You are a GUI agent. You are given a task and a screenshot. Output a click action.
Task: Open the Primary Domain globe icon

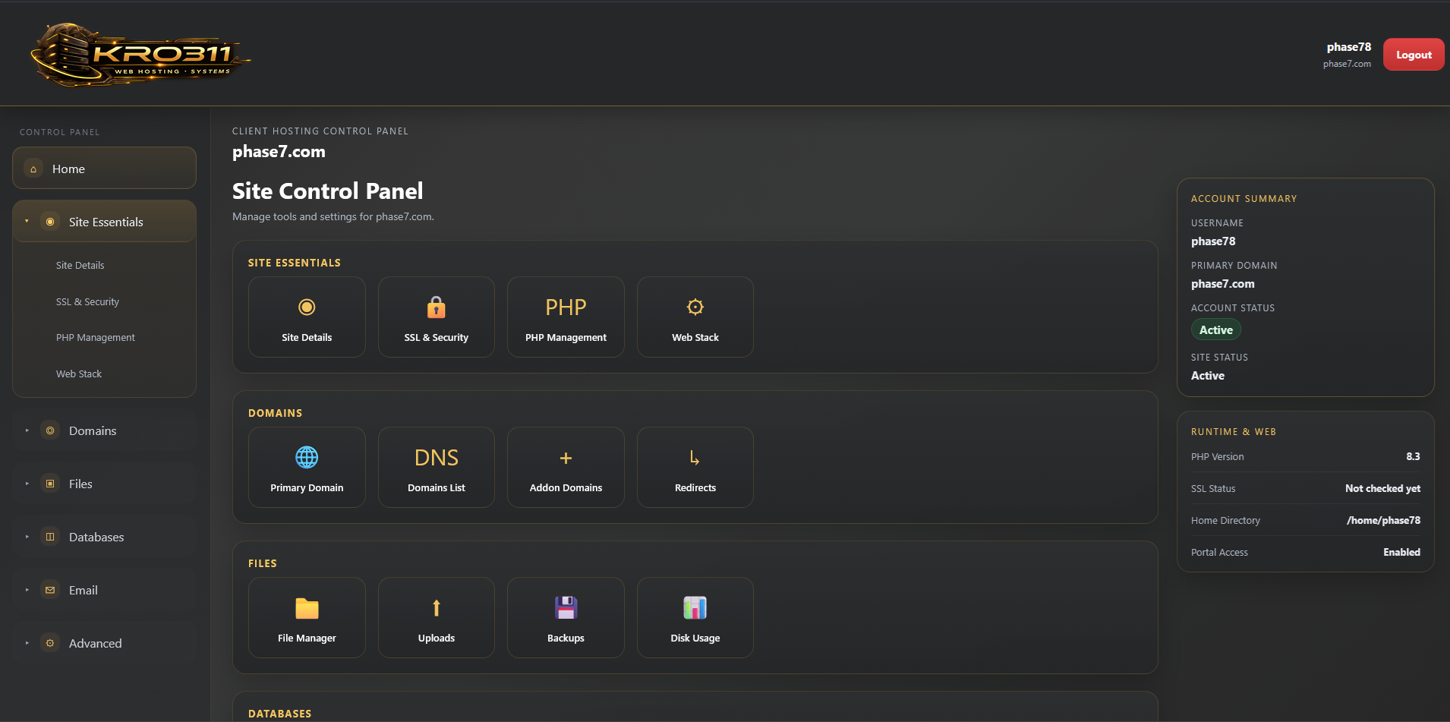[307, 457]
